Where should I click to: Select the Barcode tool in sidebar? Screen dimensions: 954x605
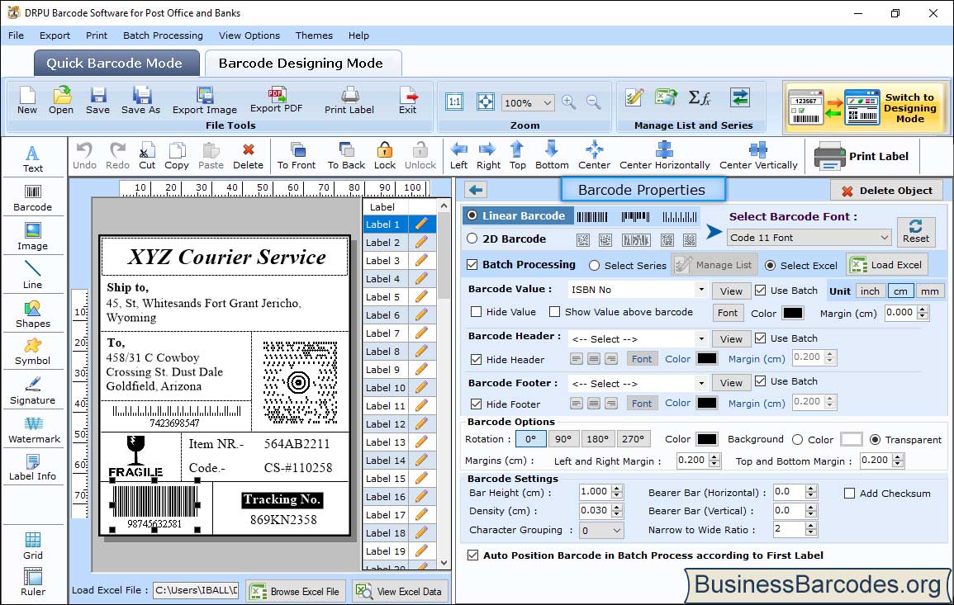(x=33, y=198)
